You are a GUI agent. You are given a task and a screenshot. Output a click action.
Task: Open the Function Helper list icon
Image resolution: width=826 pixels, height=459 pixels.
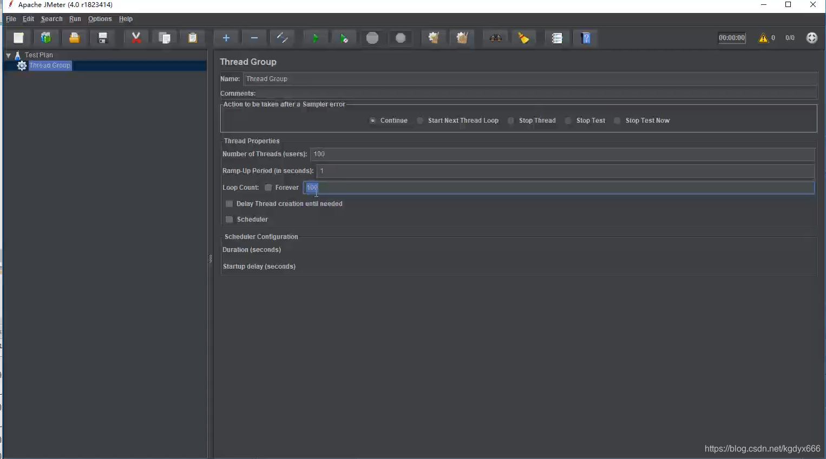[557, 38]
